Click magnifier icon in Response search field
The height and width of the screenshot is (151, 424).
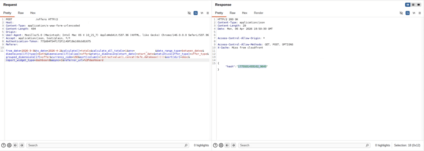tap(367, 145)
